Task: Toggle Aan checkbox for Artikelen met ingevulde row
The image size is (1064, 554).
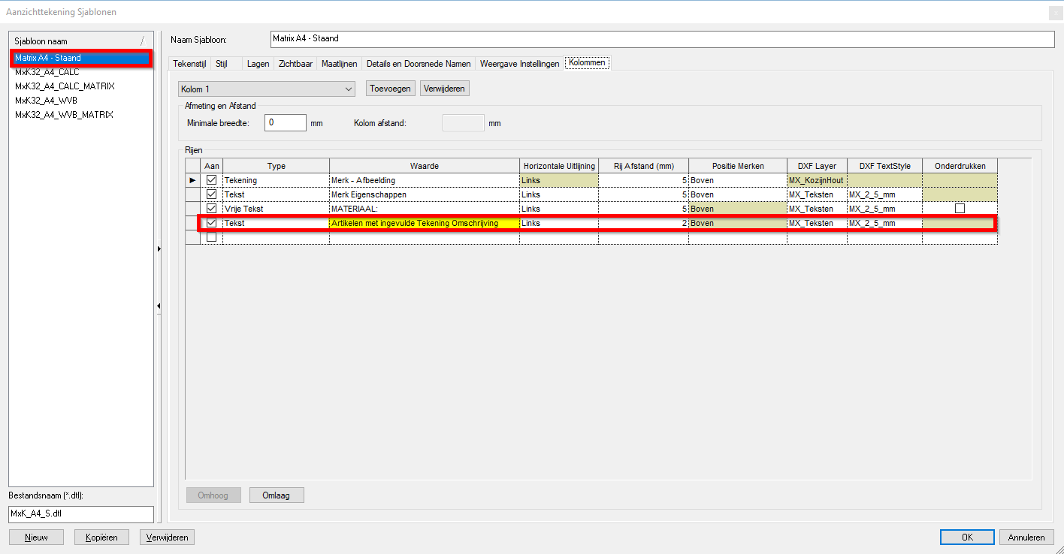Action: tap(211, 223)
